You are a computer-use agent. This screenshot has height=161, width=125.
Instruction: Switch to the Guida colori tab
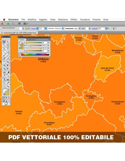coord(31,40)
